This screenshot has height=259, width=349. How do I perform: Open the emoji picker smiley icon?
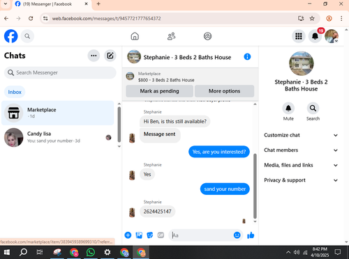click(237, 235)
